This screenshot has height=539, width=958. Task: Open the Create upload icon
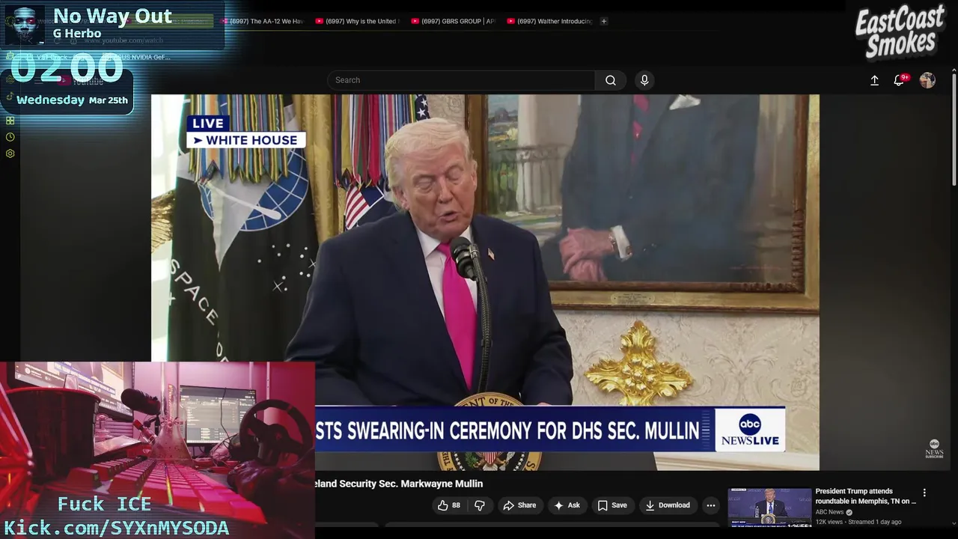pos(874,80)
